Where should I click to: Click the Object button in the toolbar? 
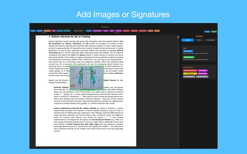click(x=112, y=31)
